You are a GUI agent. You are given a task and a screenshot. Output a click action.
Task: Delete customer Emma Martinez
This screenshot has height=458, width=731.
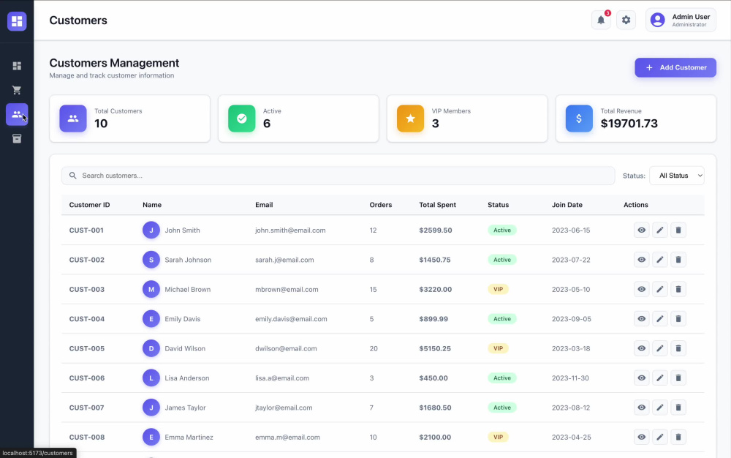tap(678, 437)
